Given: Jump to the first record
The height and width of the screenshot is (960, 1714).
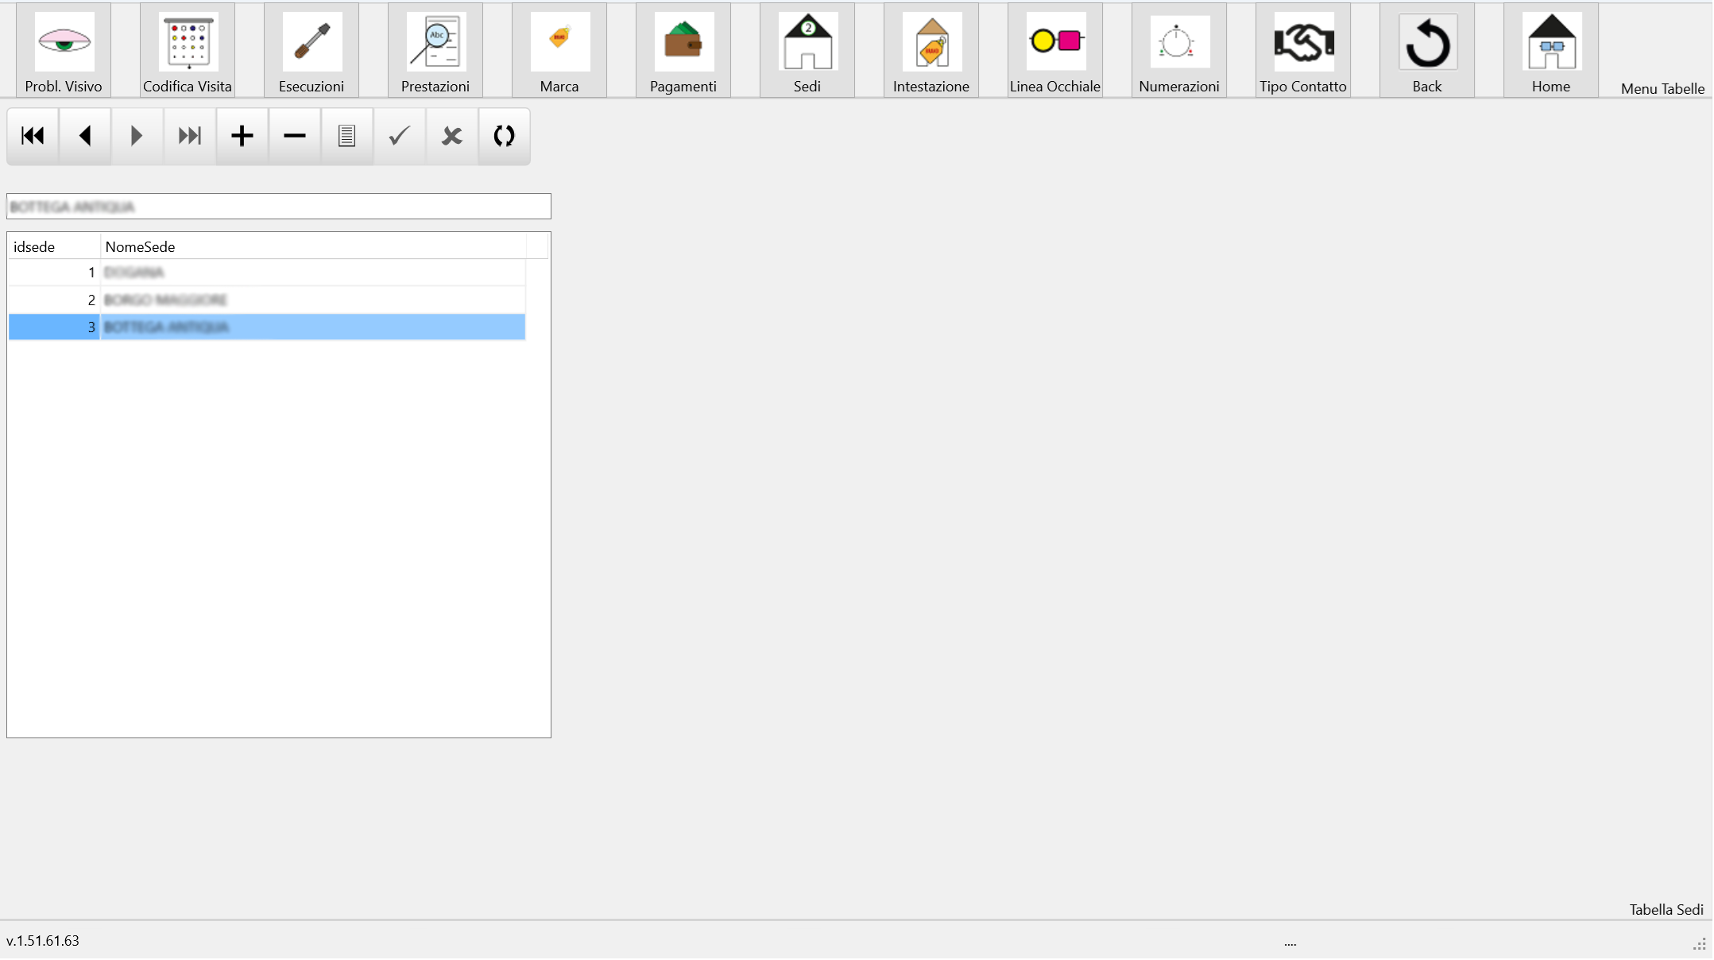Looking at the screenshot, I should [x=33, y=136].
